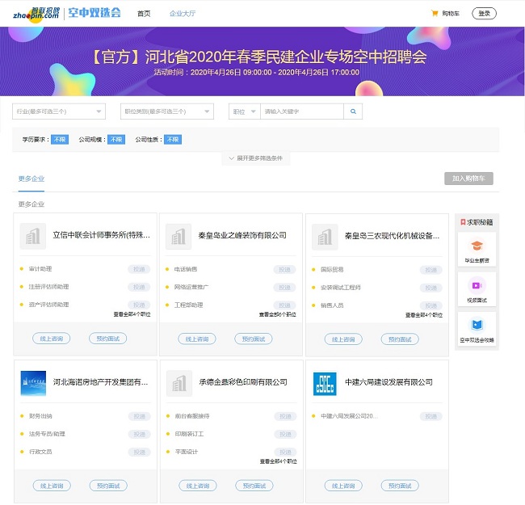Open the 空中双选会攻略 book icon

pyautogui.click(x=477, y=325)
